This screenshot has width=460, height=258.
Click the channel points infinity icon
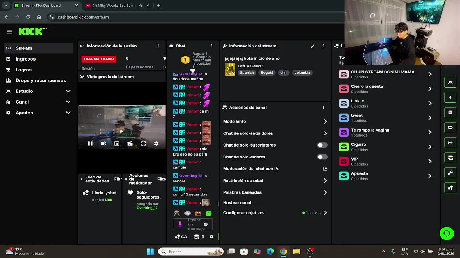pyautogui.click(x=184, y=237)
